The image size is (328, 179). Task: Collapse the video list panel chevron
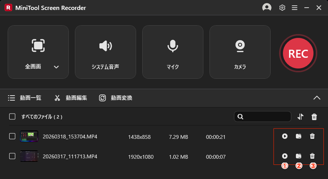click(x=317, y=98)
